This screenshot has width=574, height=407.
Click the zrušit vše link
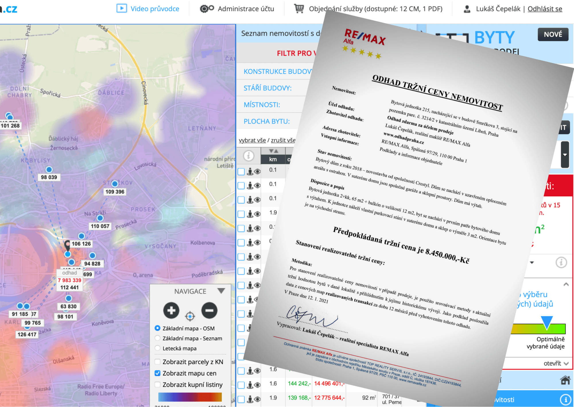283,140
